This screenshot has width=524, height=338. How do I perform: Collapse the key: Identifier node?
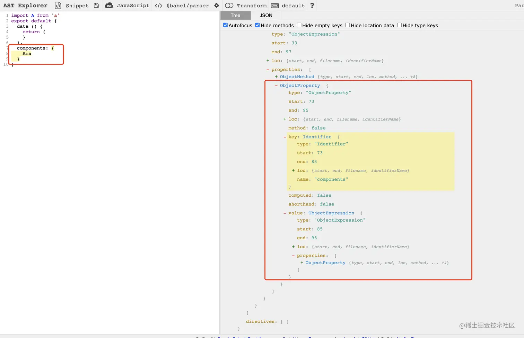click(x=285, y=137)
